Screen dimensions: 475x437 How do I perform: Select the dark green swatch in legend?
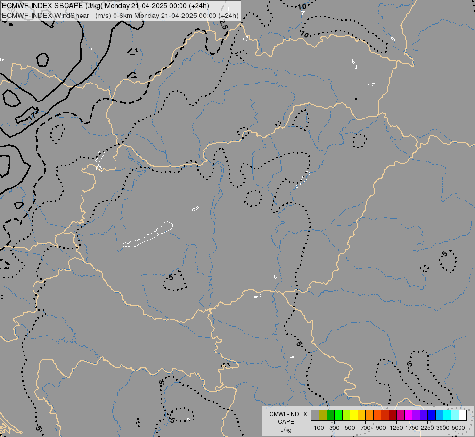tap(330, 416)
